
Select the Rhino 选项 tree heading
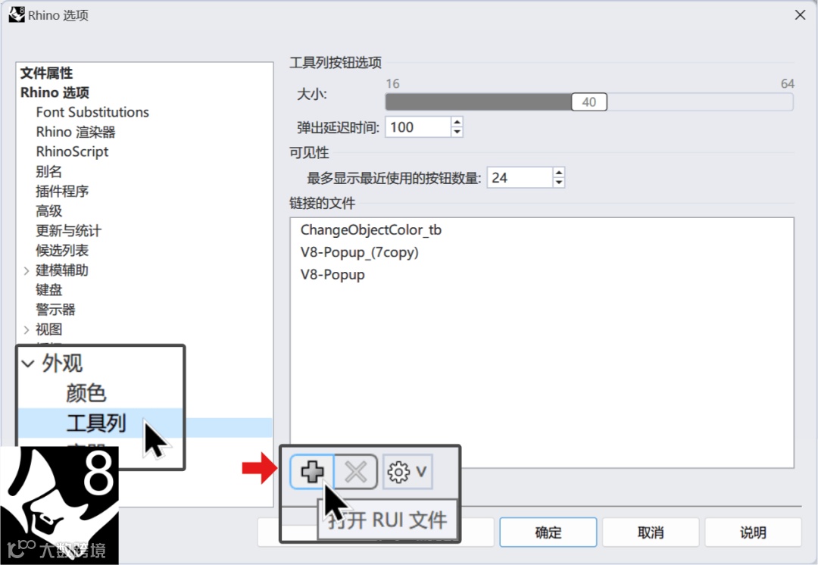(x=55, y=92)
